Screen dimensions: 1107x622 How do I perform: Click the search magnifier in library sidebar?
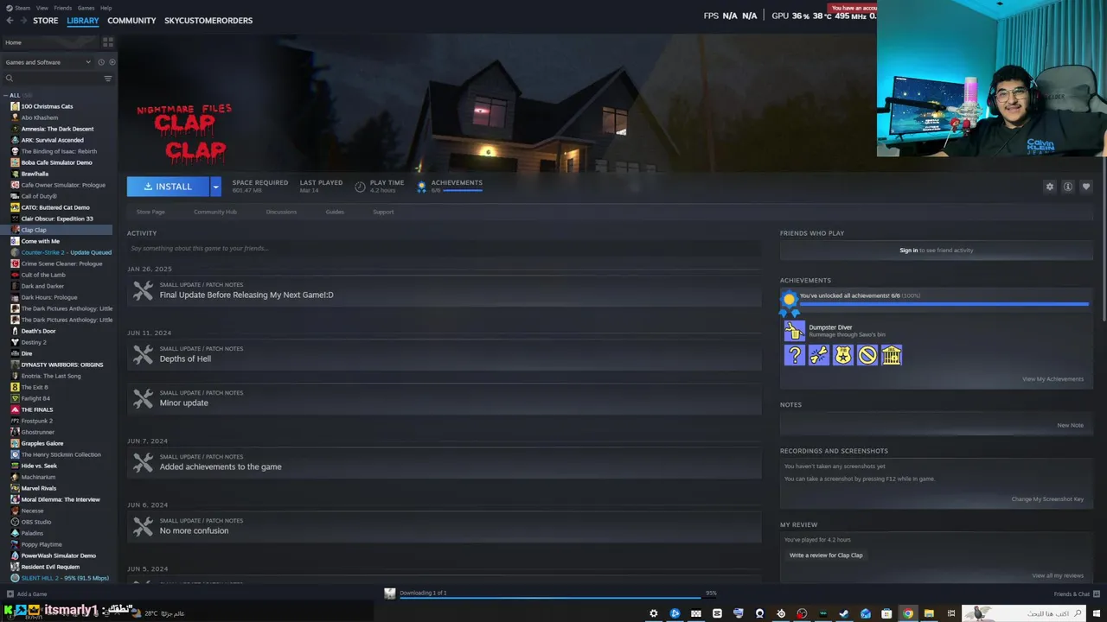10,79
